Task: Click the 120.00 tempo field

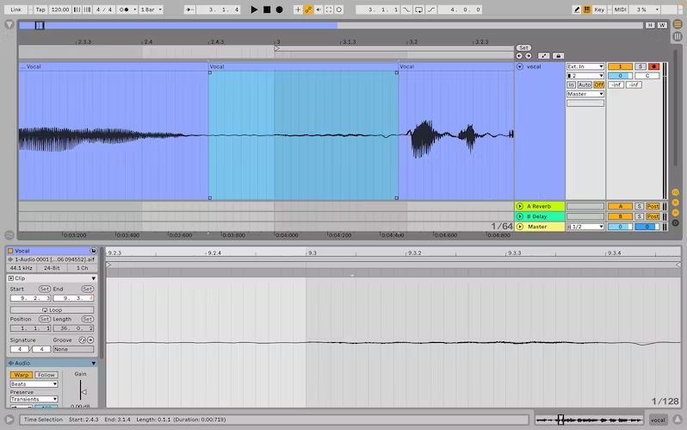Action: tap(60, 9)
